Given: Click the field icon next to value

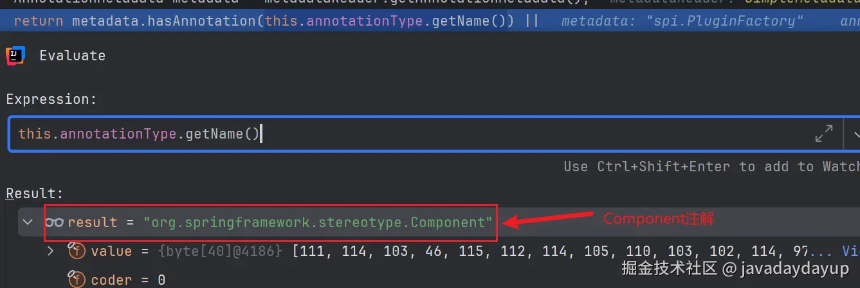Looking at the screenshot, I should [77, 251].
